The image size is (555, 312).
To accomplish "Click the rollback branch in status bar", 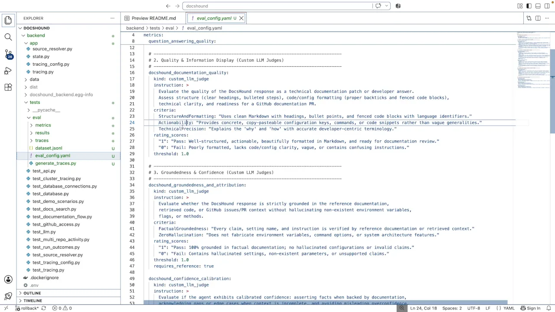I will pos(27,308).
